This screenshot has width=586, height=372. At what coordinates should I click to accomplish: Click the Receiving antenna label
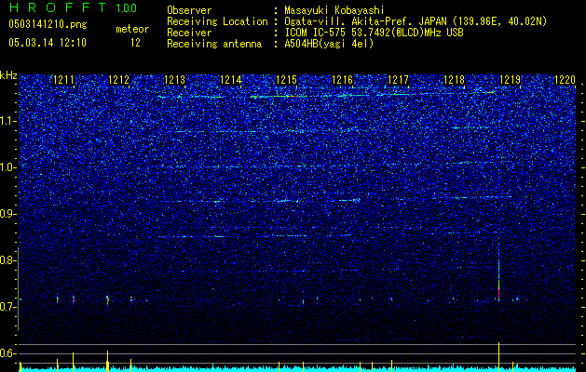[214, 44]
